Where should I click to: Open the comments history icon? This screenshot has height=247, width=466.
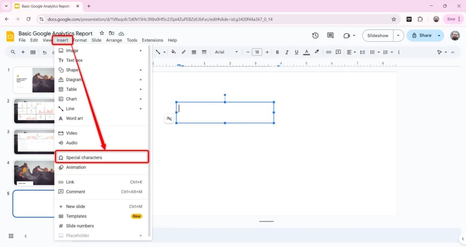tap(330, 35)
